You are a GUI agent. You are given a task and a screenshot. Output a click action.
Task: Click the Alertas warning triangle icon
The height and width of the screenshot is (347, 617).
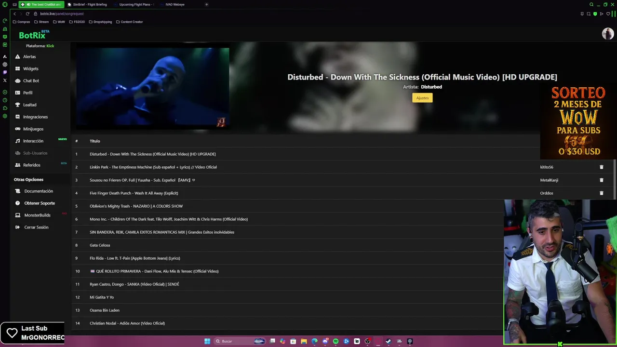(18, 56)
